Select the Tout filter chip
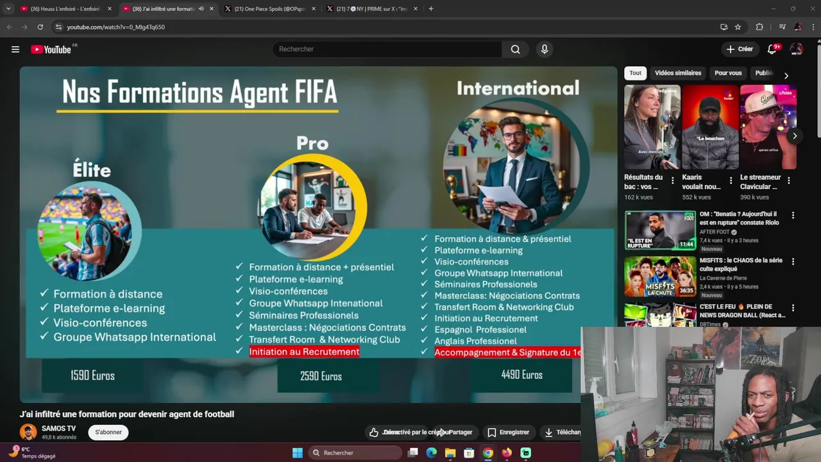 (635, 73)
